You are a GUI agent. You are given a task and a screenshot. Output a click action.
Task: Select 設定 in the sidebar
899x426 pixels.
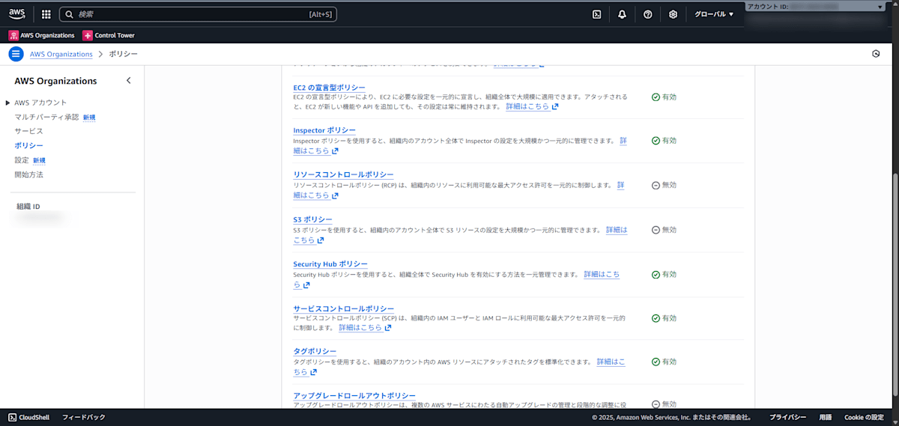22,160
